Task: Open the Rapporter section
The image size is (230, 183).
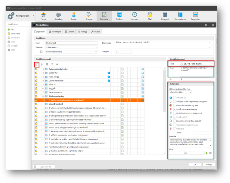Action: pyautogui.click(x=195, y=16)
